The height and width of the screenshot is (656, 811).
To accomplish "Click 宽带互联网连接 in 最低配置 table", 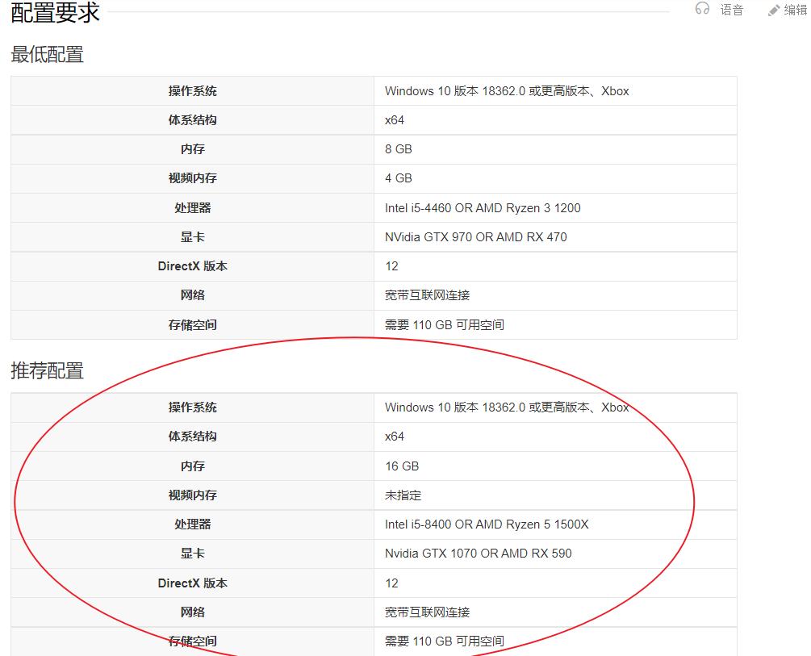I will pos(427,295).
